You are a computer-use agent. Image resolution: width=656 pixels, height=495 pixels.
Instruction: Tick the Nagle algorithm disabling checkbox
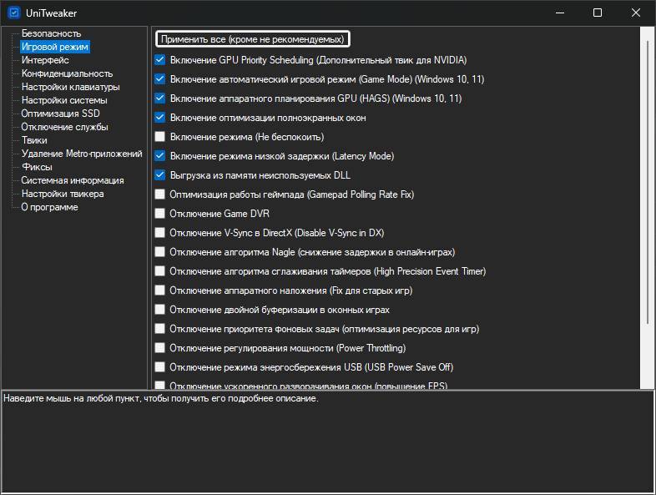[159, 252]
